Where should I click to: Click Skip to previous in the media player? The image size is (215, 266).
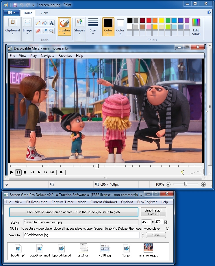pyautogui.click(x=32, y=172)
